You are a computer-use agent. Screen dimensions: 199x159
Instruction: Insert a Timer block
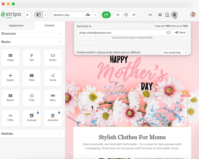point(32,97)
